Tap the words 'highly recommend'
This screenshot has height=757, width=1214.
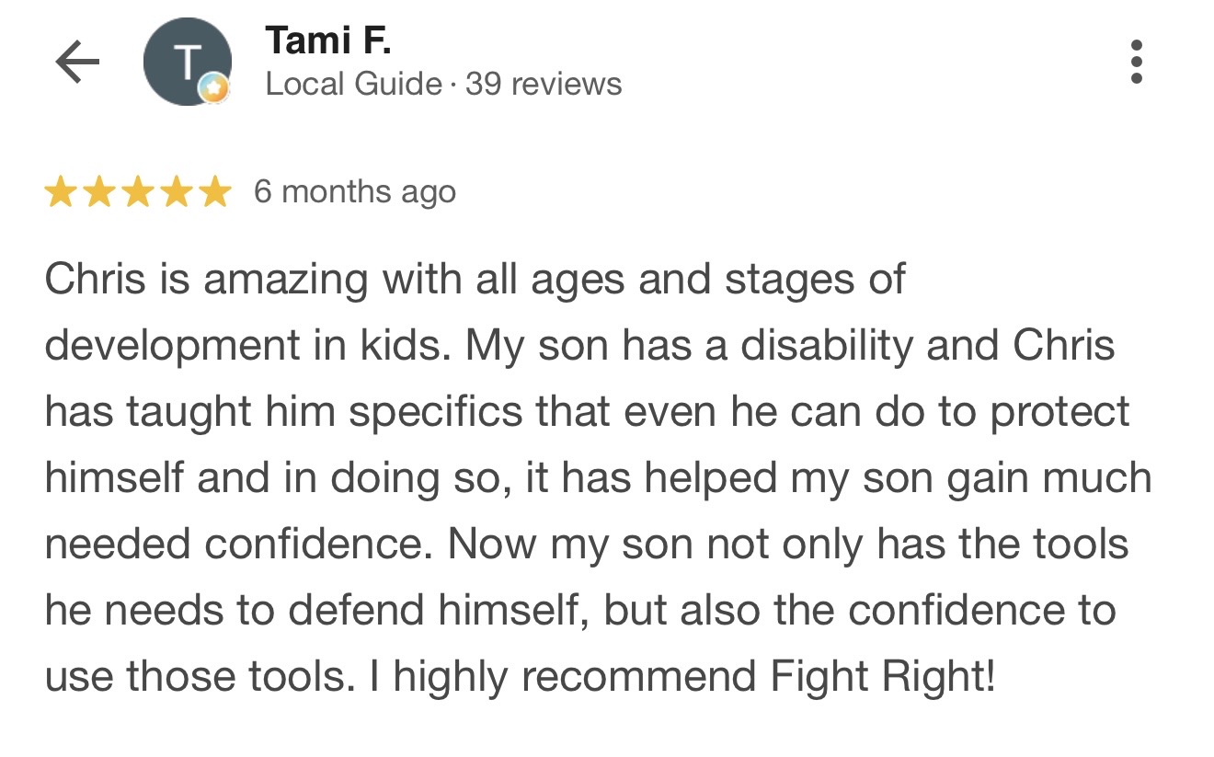pos(576,677)
